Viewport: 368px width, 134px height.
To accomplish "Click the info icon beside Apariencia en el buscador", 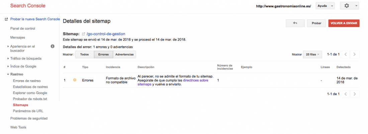I will pyautogui.click(x=53, y=46).
